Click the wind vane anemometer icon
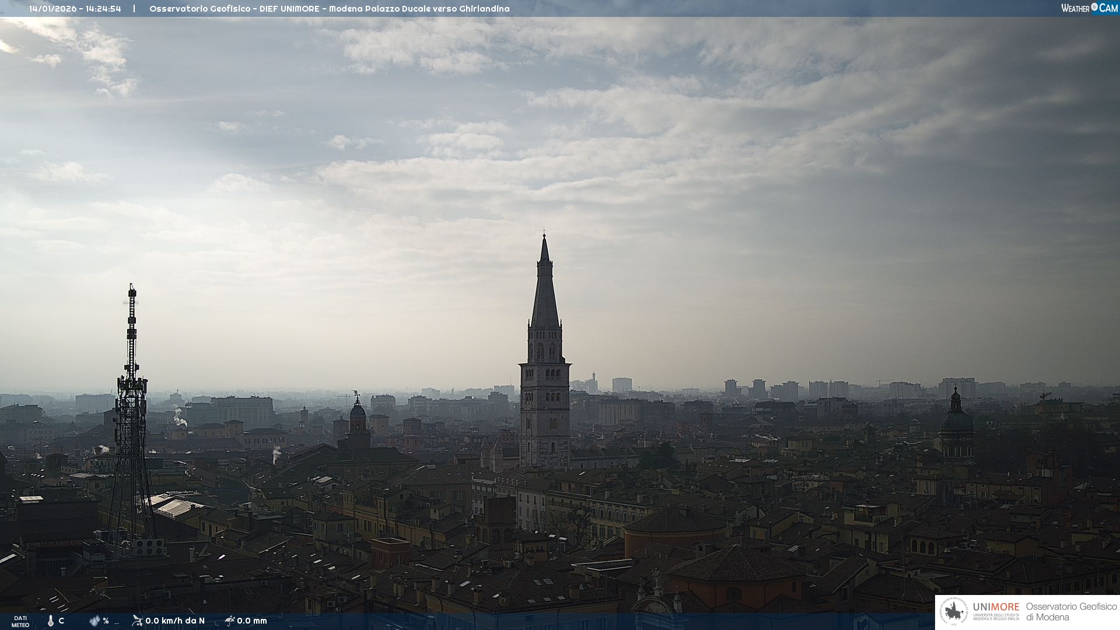This screenshot has width=1120, height=630. (x=137, y=621)
